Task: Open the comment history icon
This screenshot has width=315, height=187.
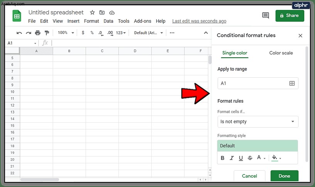Action: (265, 15)
